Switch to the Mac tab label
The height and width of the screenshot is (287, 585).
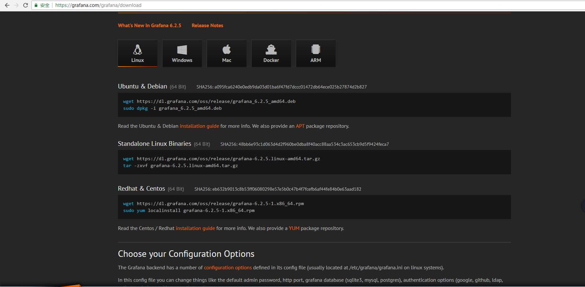coord(227,60)
